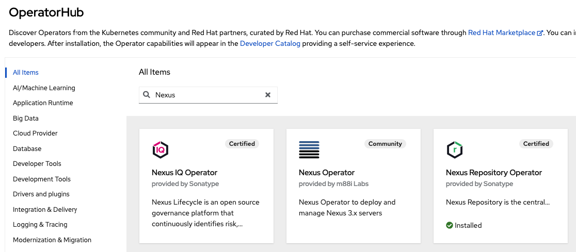The width and height of the screenshot is (576, 252).
Task: Click the external link icon beside Red Hat Marketplace
Action: tap(540, 33)
